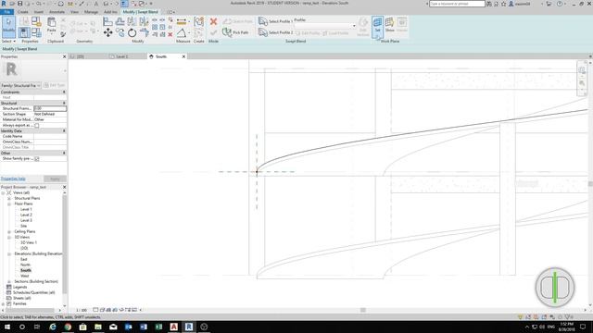Viewport: 593px width, 333px height.
Task: Click the Save icon in quick access toolbar
Action: tap(20, 4)
